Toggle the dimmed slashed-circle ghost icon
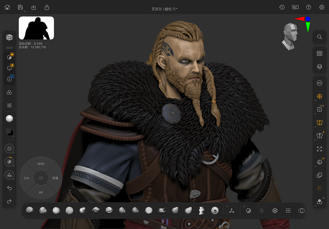329x229 pixels. 319,189
